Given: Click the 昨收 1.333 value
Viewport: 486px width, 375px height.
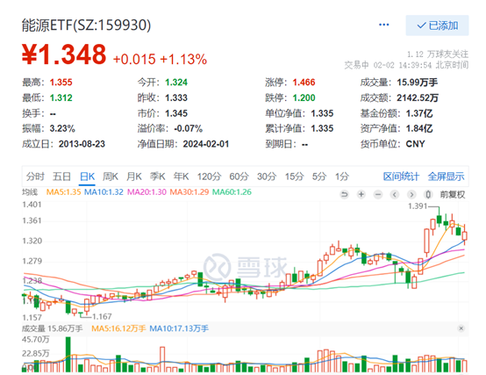Looking at the screenshot, I should click(x=176, y=97).
